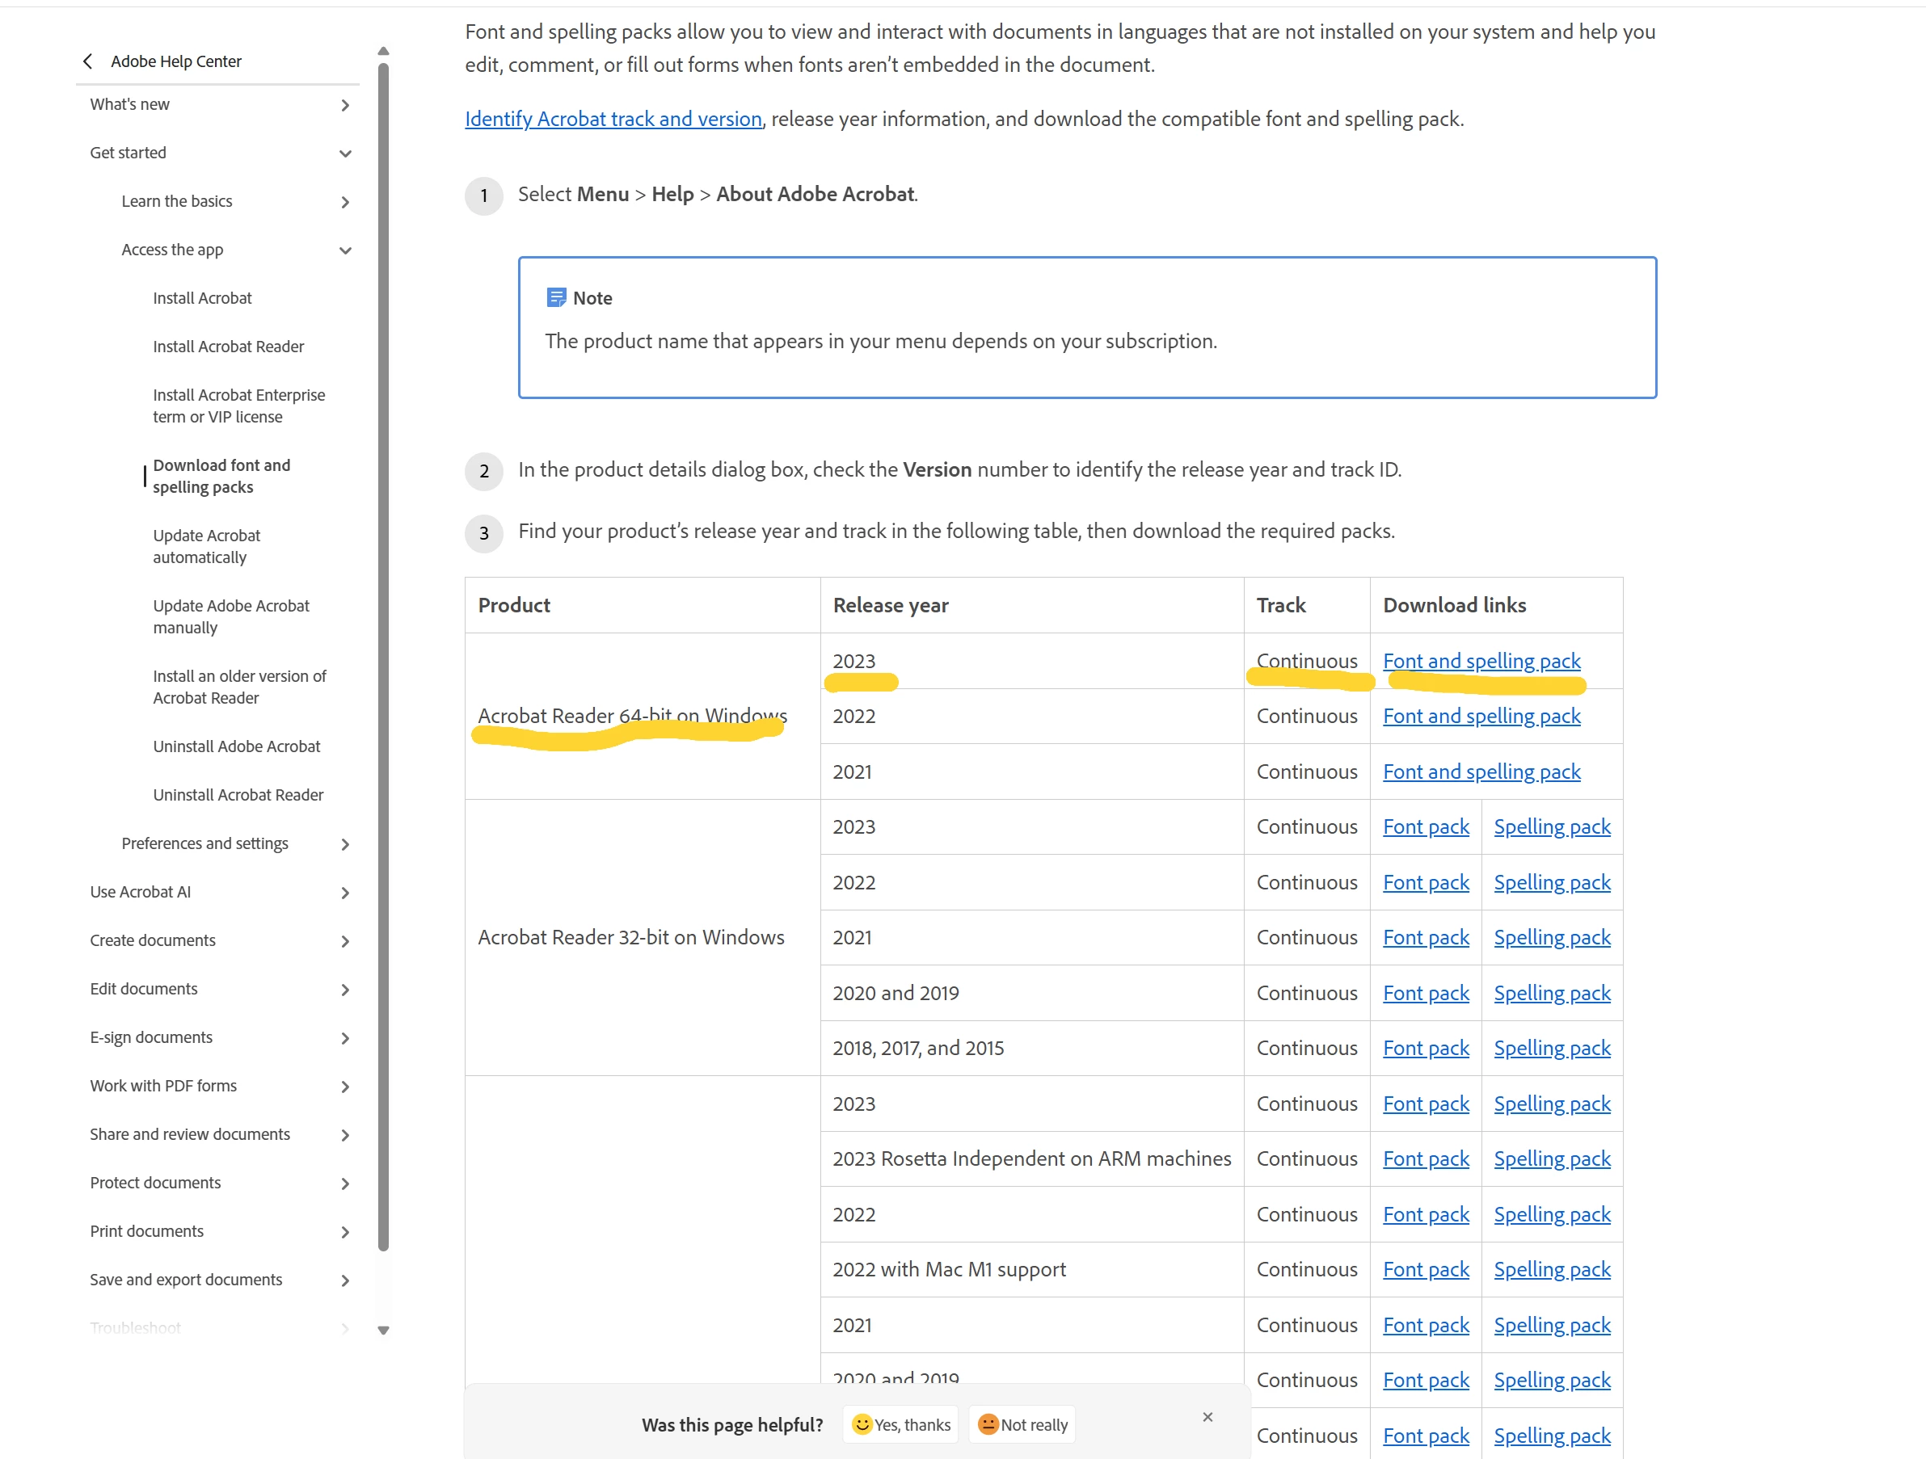This screenshot has height=1459, width=1926.
Task: Expand the Use Acrobat AI section
Action: tap(345, 893)
